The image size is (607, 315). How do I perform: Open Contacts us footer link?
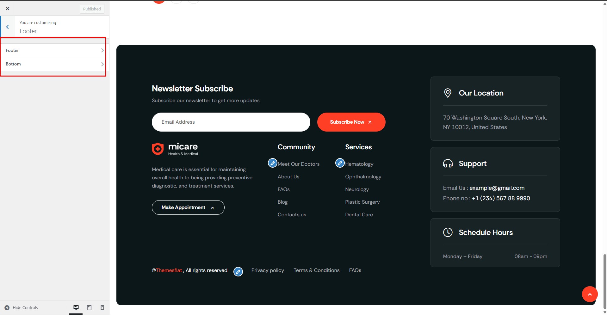(x=292, y=214)
